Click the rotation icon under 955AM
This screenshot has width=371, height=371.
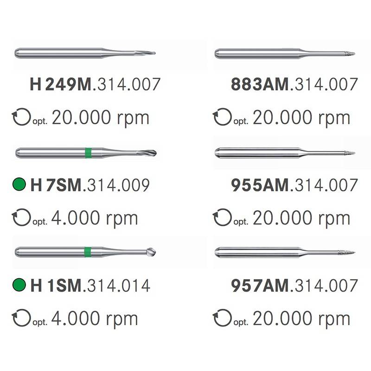pyautogui.click(x=222, y=217)
